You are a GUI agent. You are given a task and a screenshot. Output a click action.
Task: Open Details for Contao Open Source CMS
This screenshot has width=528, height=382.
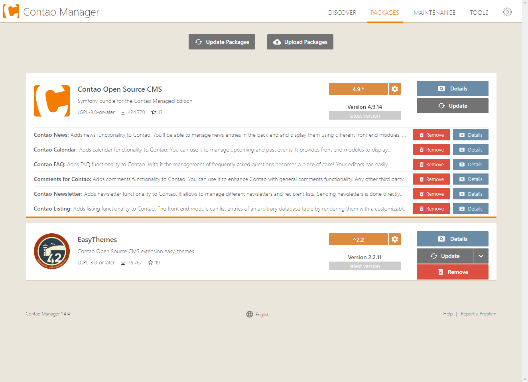[x=453, y=89]
